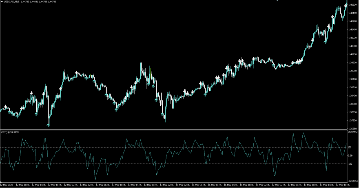Click the 1.42520 price scale label

click(353, 4)
